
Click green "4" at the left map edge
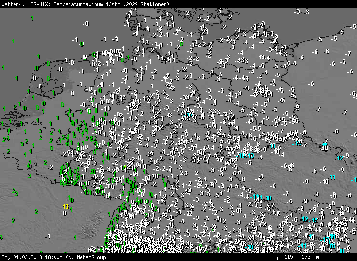1,237
